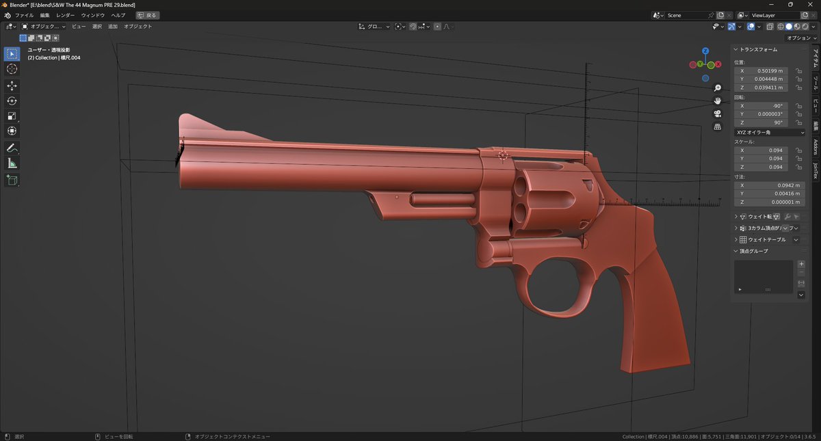This screenshot has height=441, width=821.
Task: Click the Blender logo menu icon
Action: (x=7, y=15)
